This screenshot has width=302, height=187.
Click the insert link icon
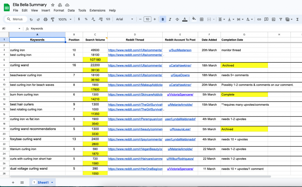point(259,19)
